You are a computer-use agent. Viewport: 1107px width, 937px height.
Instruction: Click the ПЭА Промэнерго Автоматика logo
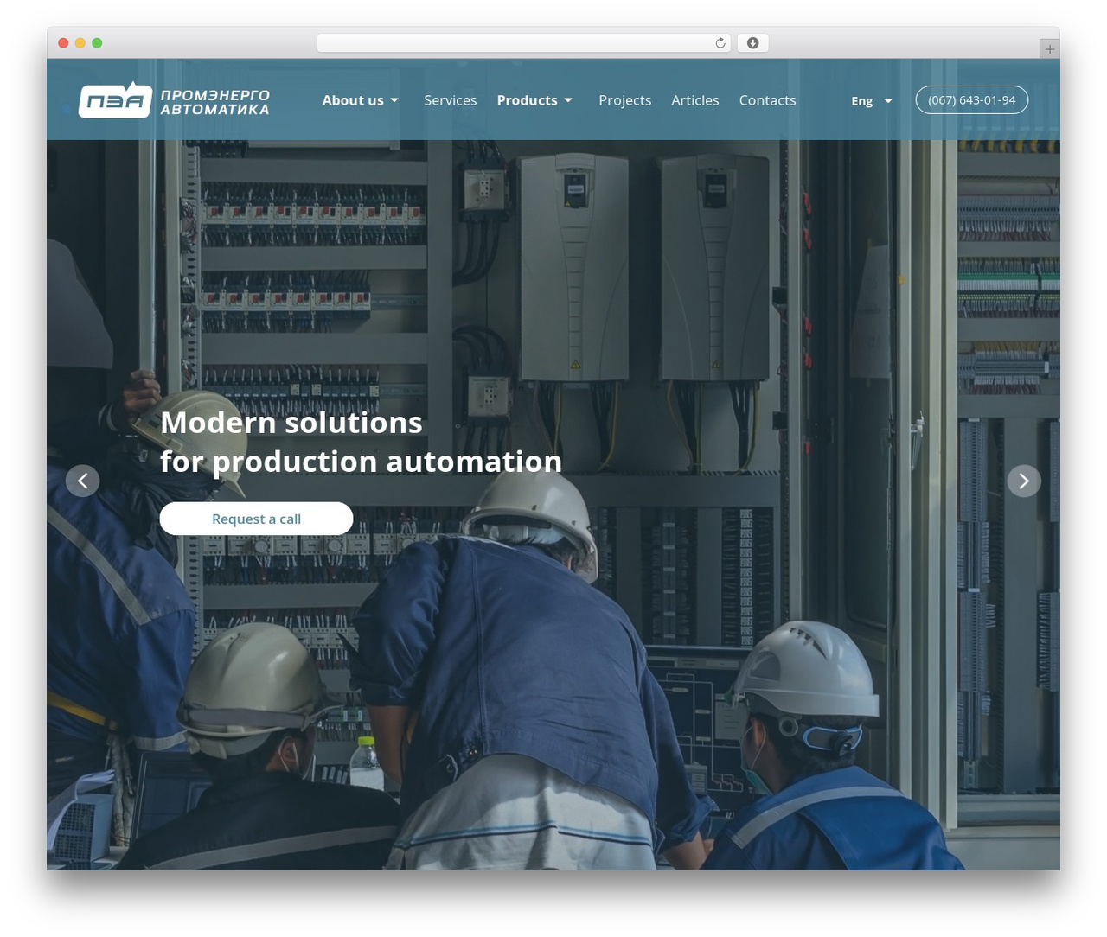click(174, 100)
